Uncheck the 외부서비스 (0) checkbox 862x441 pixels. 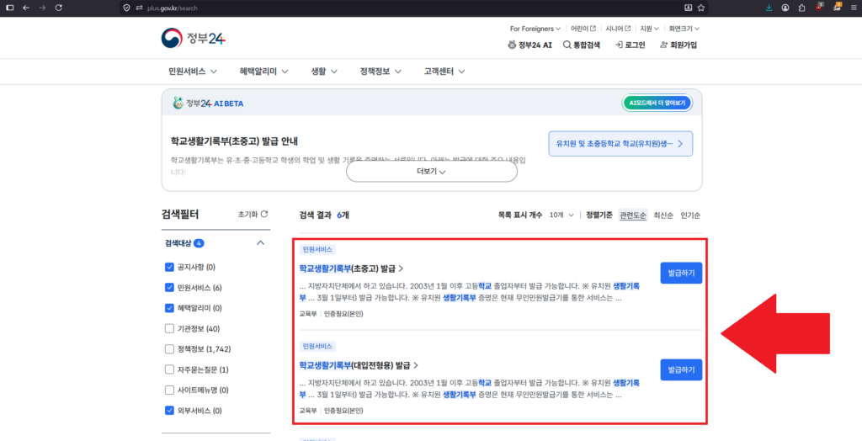click(x=169, y=410)
